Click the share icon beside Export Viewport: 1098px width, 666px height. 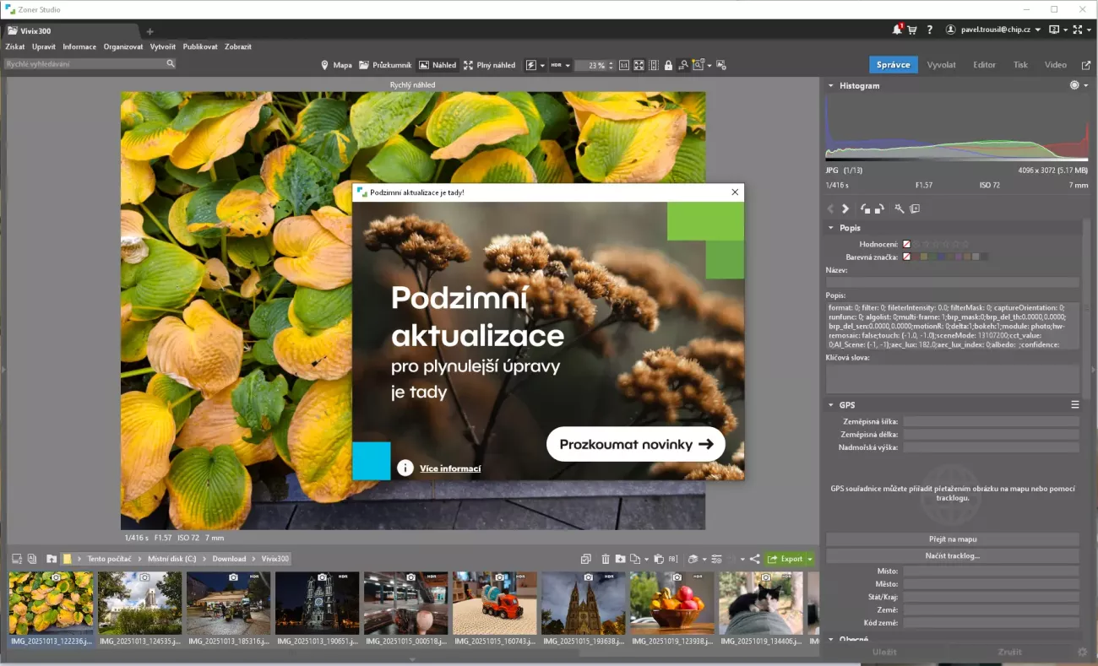(x=754, y=559)
